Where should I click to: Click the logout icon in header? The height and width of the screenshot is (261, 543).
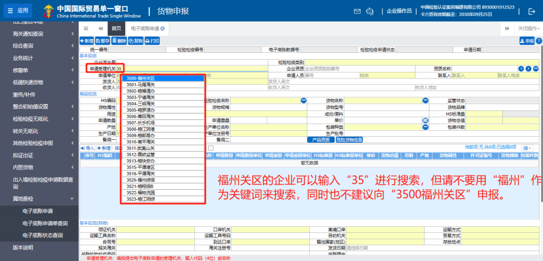(532, 11)
